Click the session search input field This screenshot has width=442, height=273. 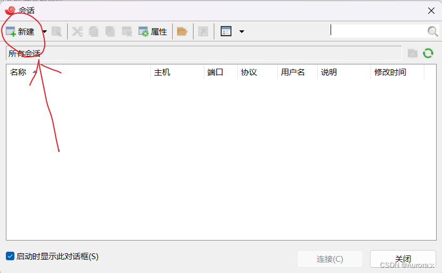click(x=377, y=31)
